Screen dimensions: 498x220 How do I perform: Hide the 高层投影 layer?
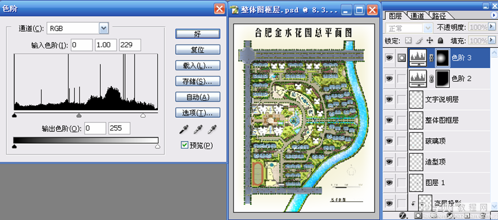tap(389, 203)
